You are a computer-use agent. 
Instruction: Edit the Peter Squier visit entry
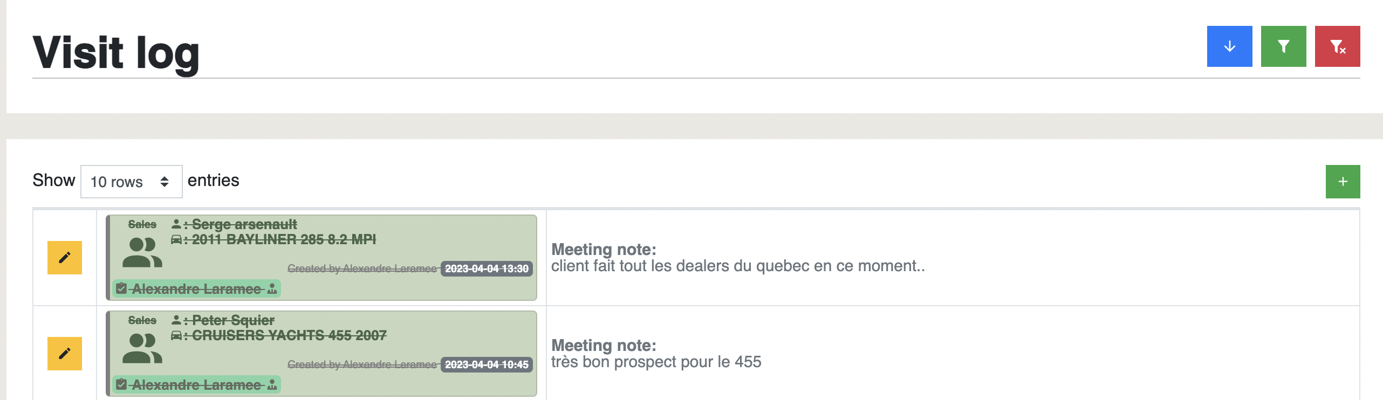click(65, 354)
